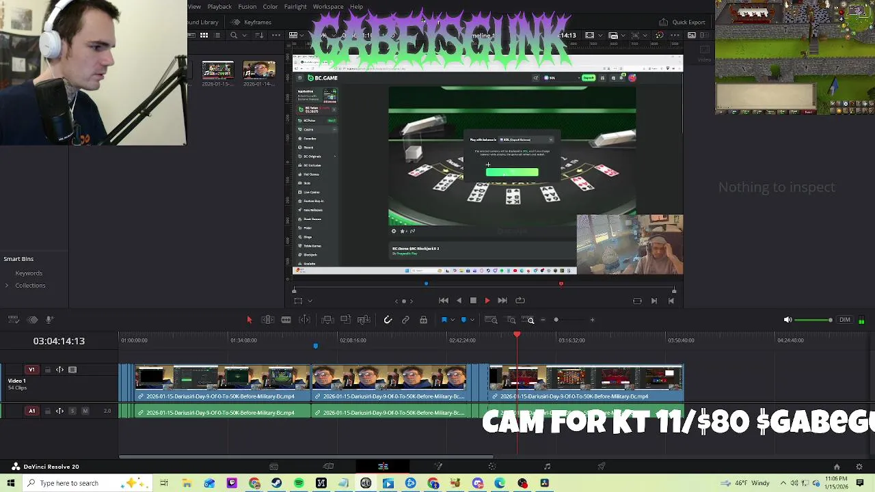The height and width of the screenshot is (492, 875).
Task: Select the arrow Selection Mode tool
Action: (249, 320)
